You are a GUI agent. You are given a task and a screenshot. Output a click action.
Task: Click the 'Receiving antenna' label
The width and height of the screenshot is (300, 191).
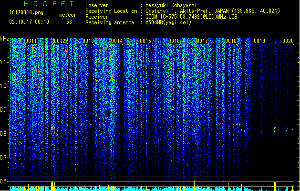click(x=110, y=22)
